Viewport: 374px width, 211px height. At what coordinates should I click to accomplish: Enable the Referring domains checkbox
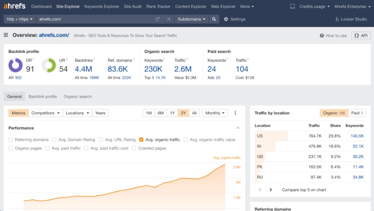(11, 140)
